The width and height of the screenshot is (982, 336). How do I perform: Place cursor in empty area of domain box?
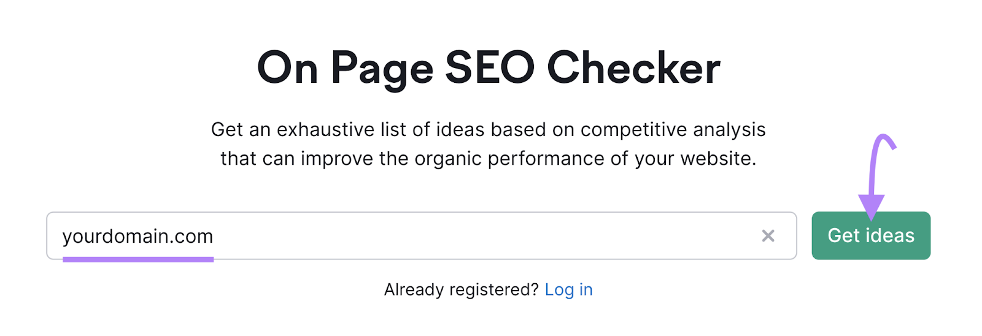[491, 236]
